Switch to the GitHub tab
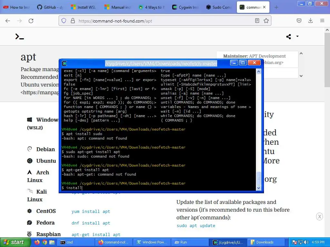Viewport: 330px width, 247px height. point(50,7)
